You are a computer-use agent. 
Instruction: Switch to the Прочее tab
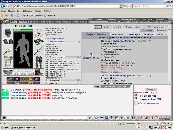point(149,34)
